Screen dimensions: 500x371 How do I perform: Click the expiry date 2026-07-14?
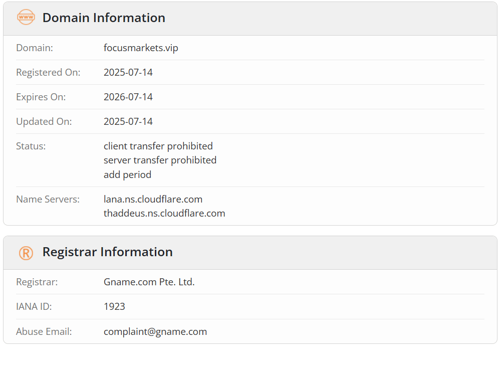click(128, 97)
